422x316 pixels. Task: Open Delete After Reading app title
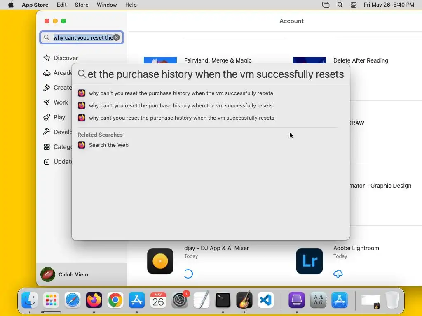pos(361,60)
